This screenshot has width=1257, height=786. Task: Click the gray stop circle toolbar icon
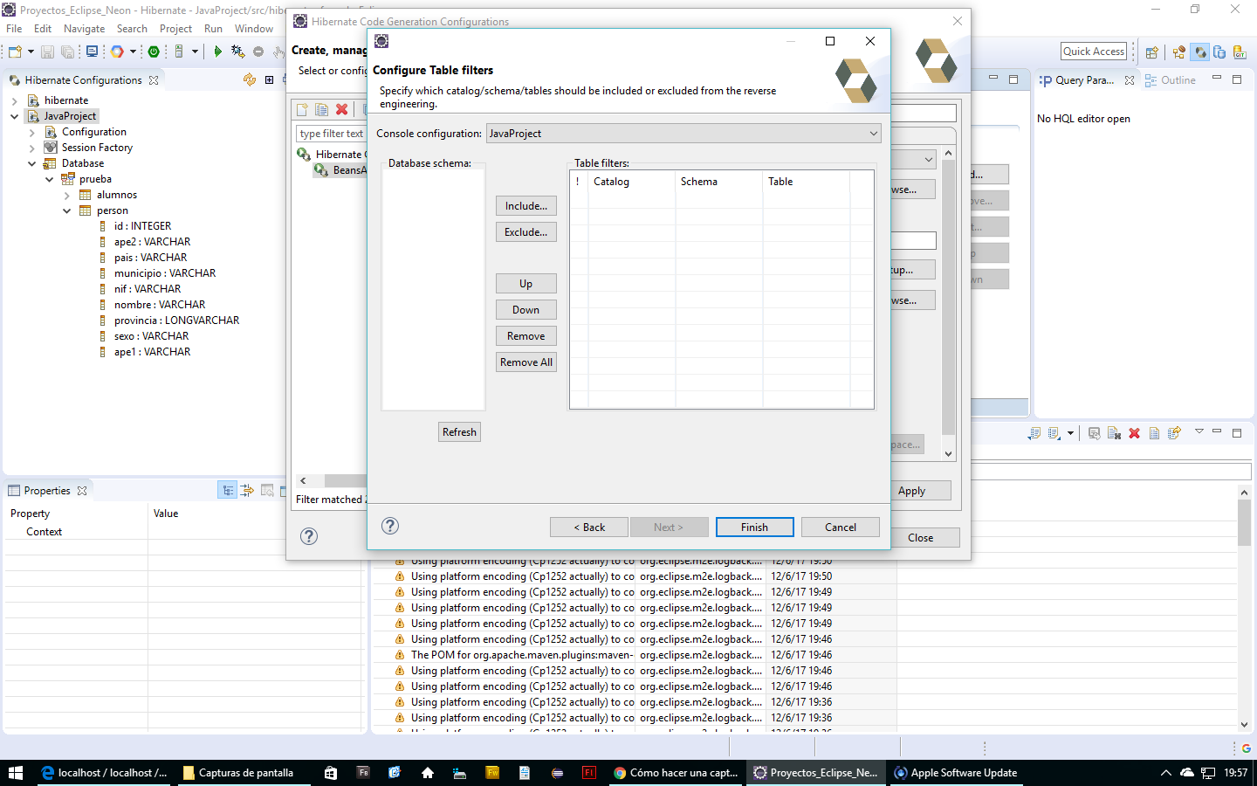point(258,52)
